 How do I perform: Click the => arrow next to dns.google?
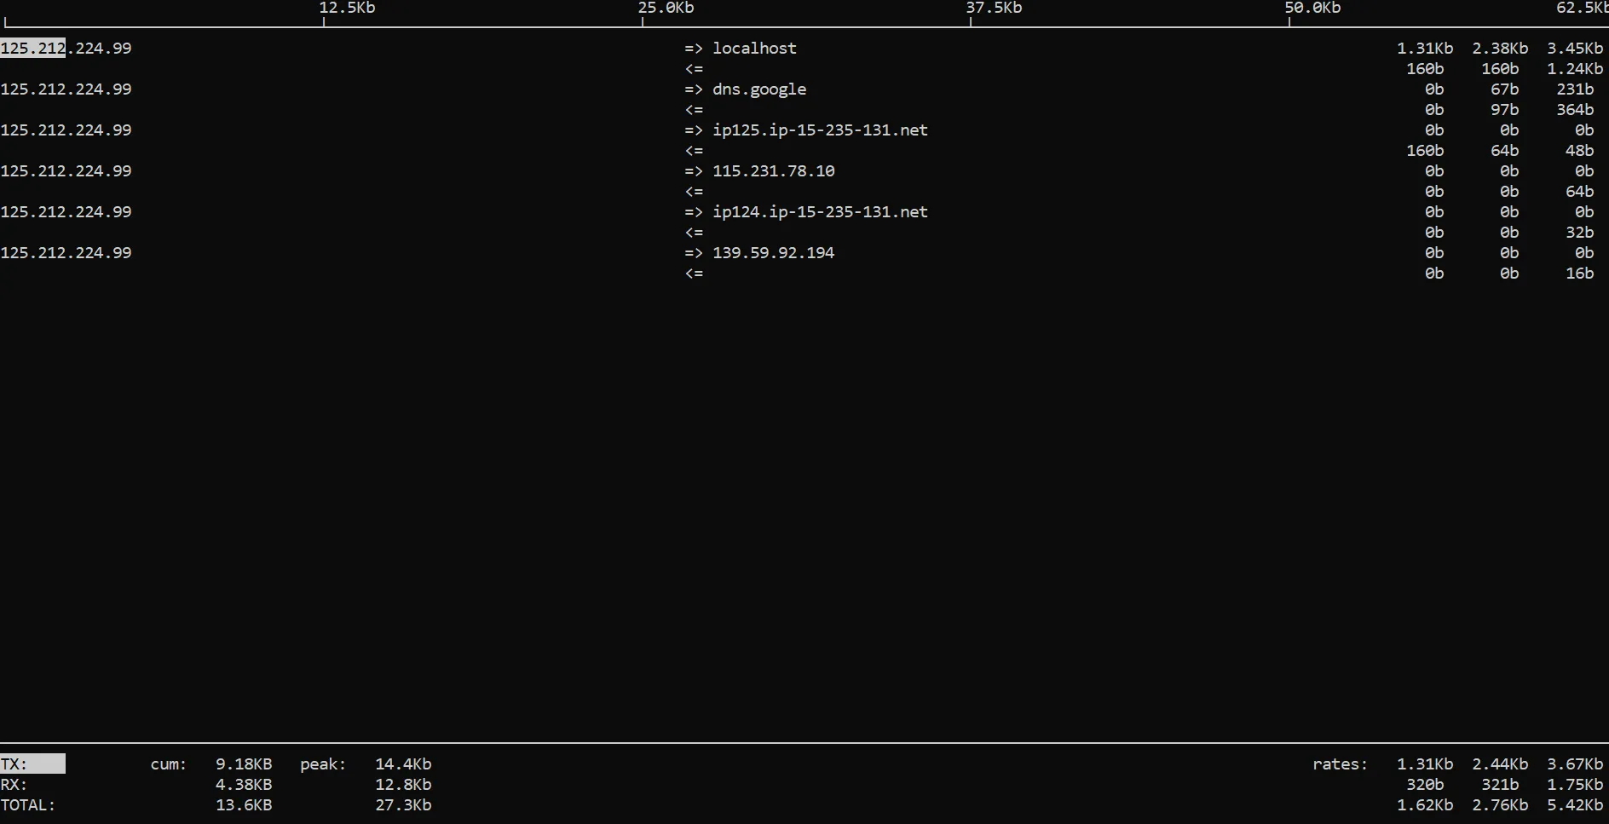[693, 89]
